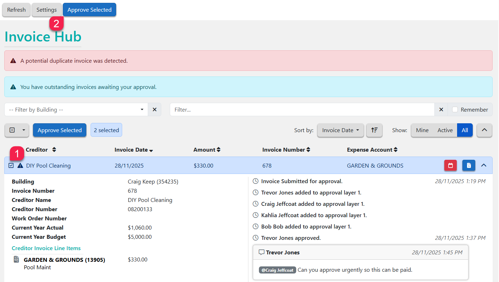Click the Refresh button
This screenshot has height=282, width=499.
[x=16, y=10]
